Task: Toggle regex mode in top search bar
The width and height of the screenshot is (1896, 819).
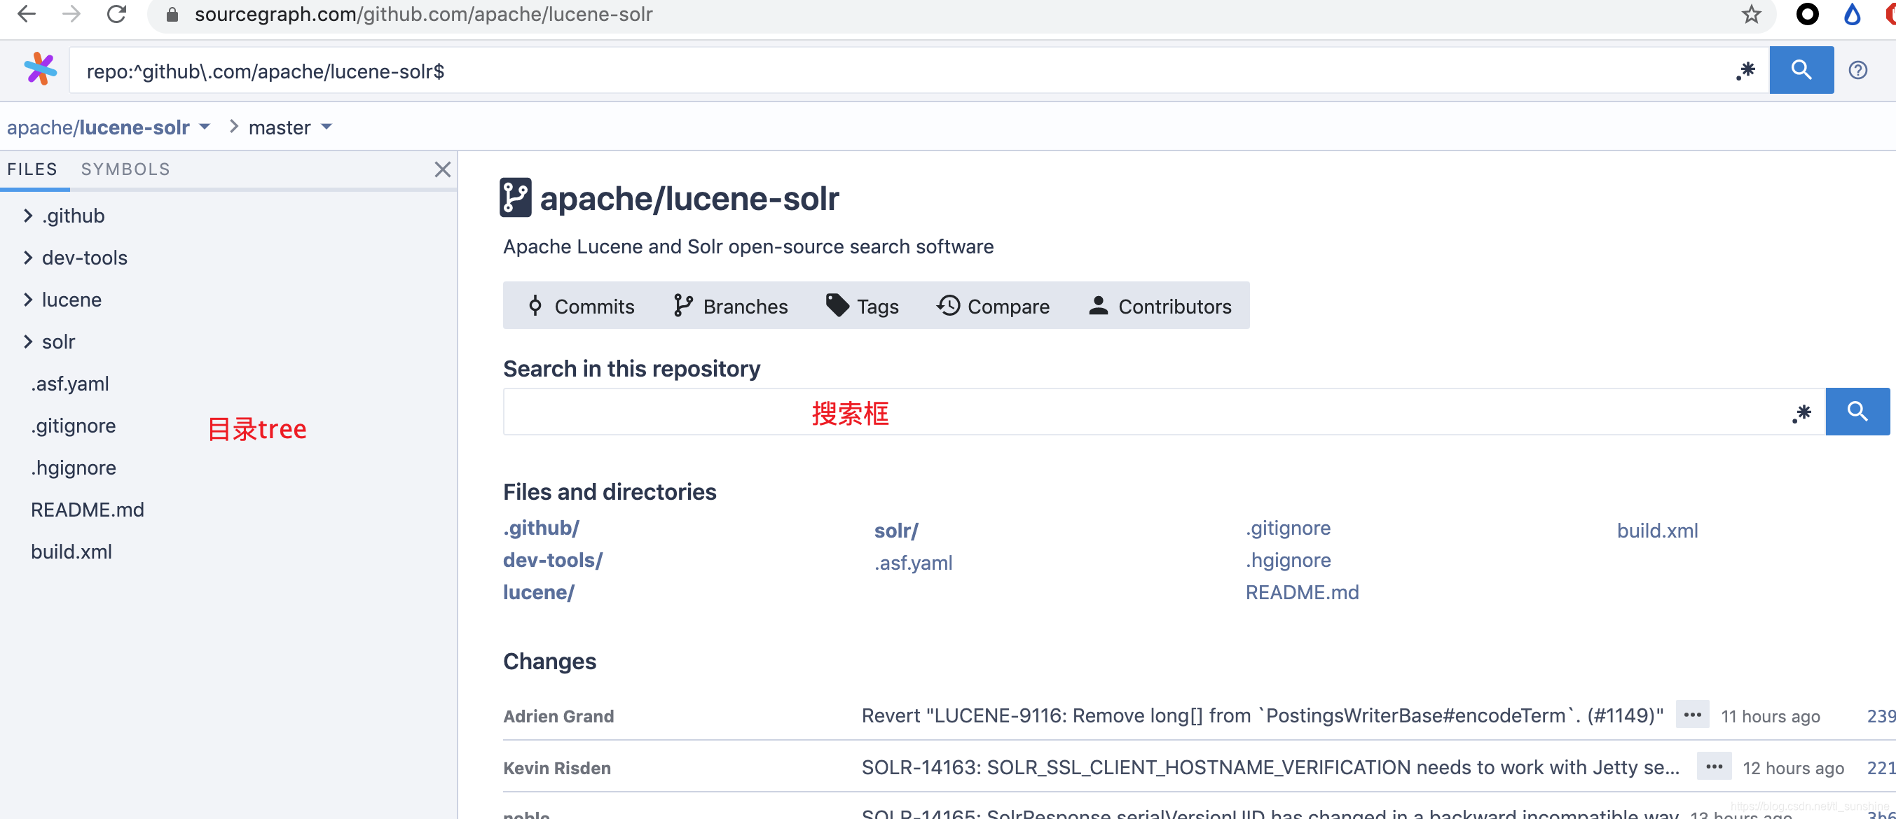Action: click(x=1745, y=71)
